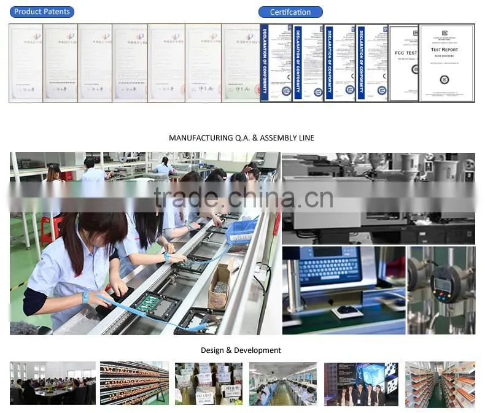Click the trade.china.cn watermark
The height and width of the screenshot is (413, 485).
tap(244, 198)
